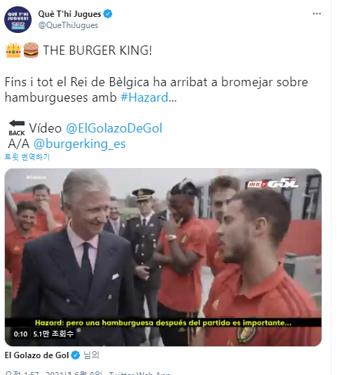339x375 pixels.
Task: Visit the @burgerking_es mention
Action: pos(79,144)
